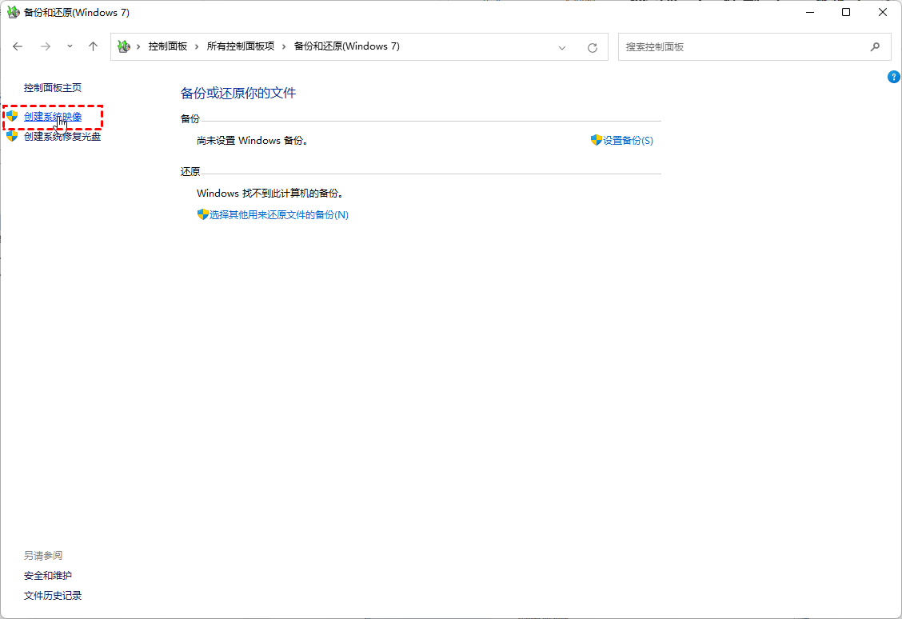Click the back navigation arrow
The image size is (902, 619).
pos(18,46)
